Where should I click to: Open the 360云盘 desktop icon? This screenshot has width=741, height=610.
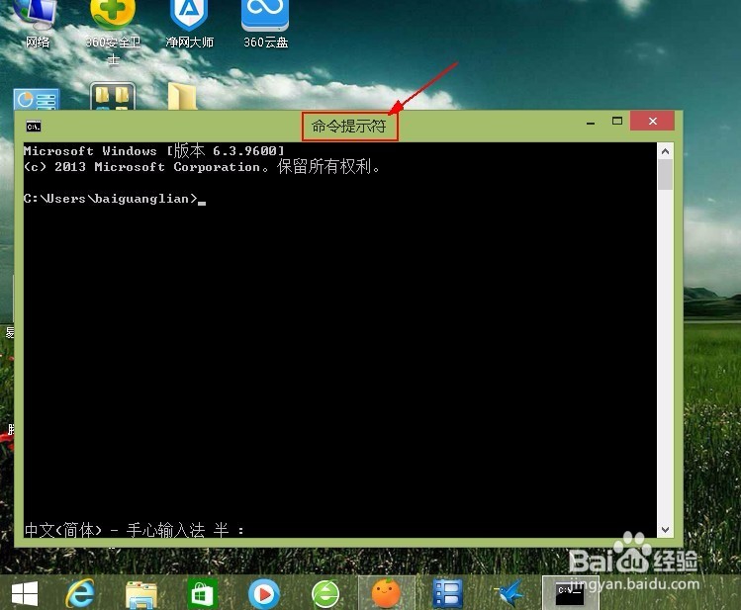[265, 23]
